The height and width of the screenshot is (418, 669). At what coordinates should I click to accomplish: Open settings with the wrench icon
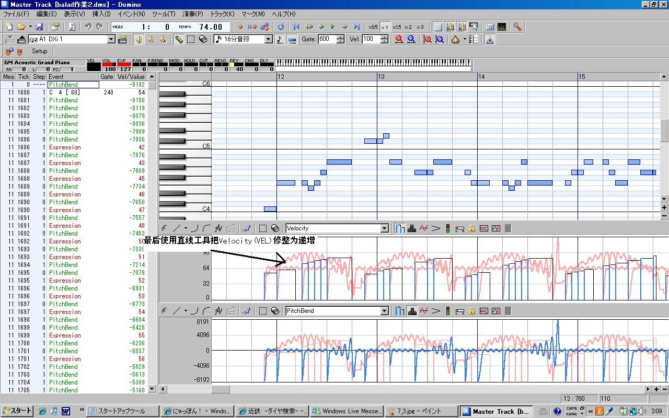tap(517, 27)
